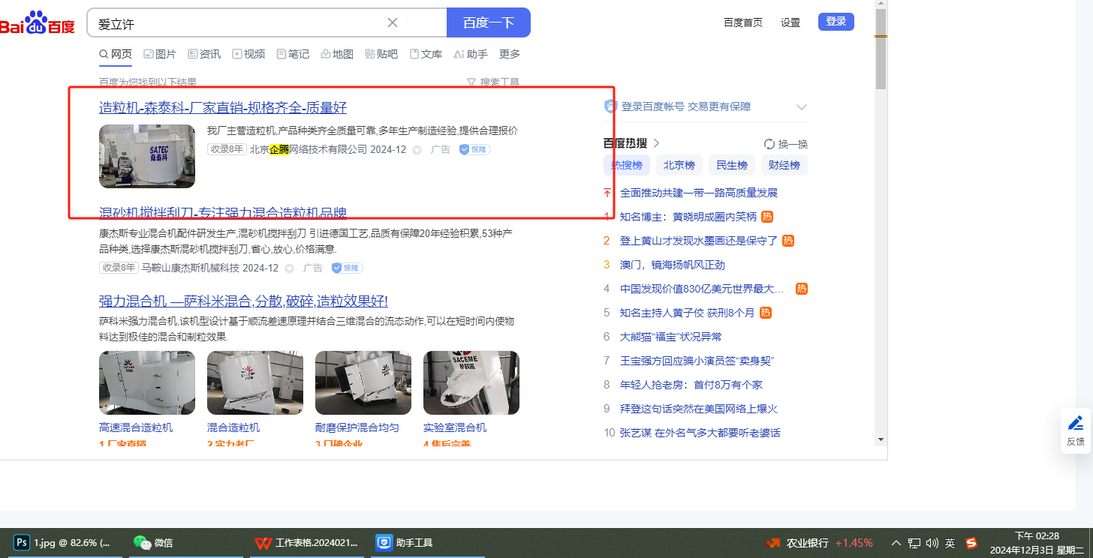Open 搜索工具 filter options

[493, 82]
